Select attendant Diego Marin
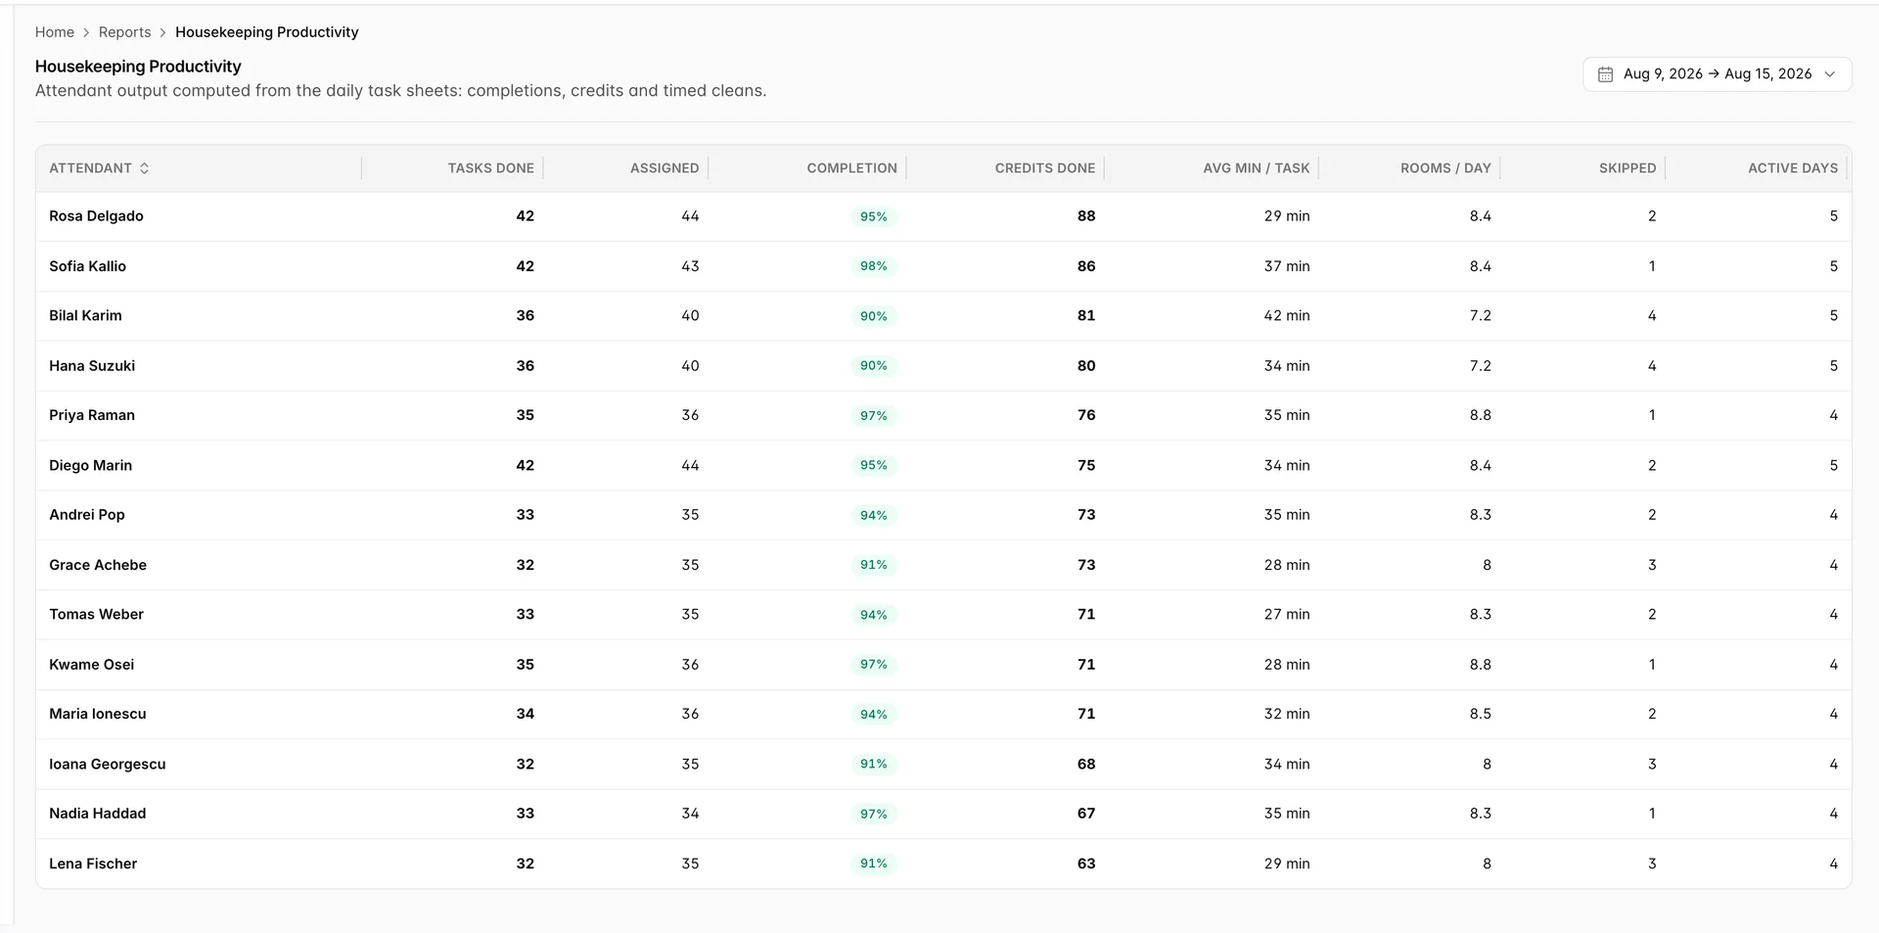Image resolution: width=1879 pixels, height=933 pixels. coord(90,465)
